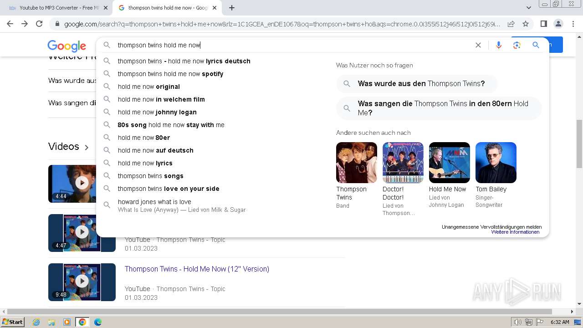This screenshot has width=583, height=328.
Task: Clear the search box with the X icon
Action: tap(478, 45)
